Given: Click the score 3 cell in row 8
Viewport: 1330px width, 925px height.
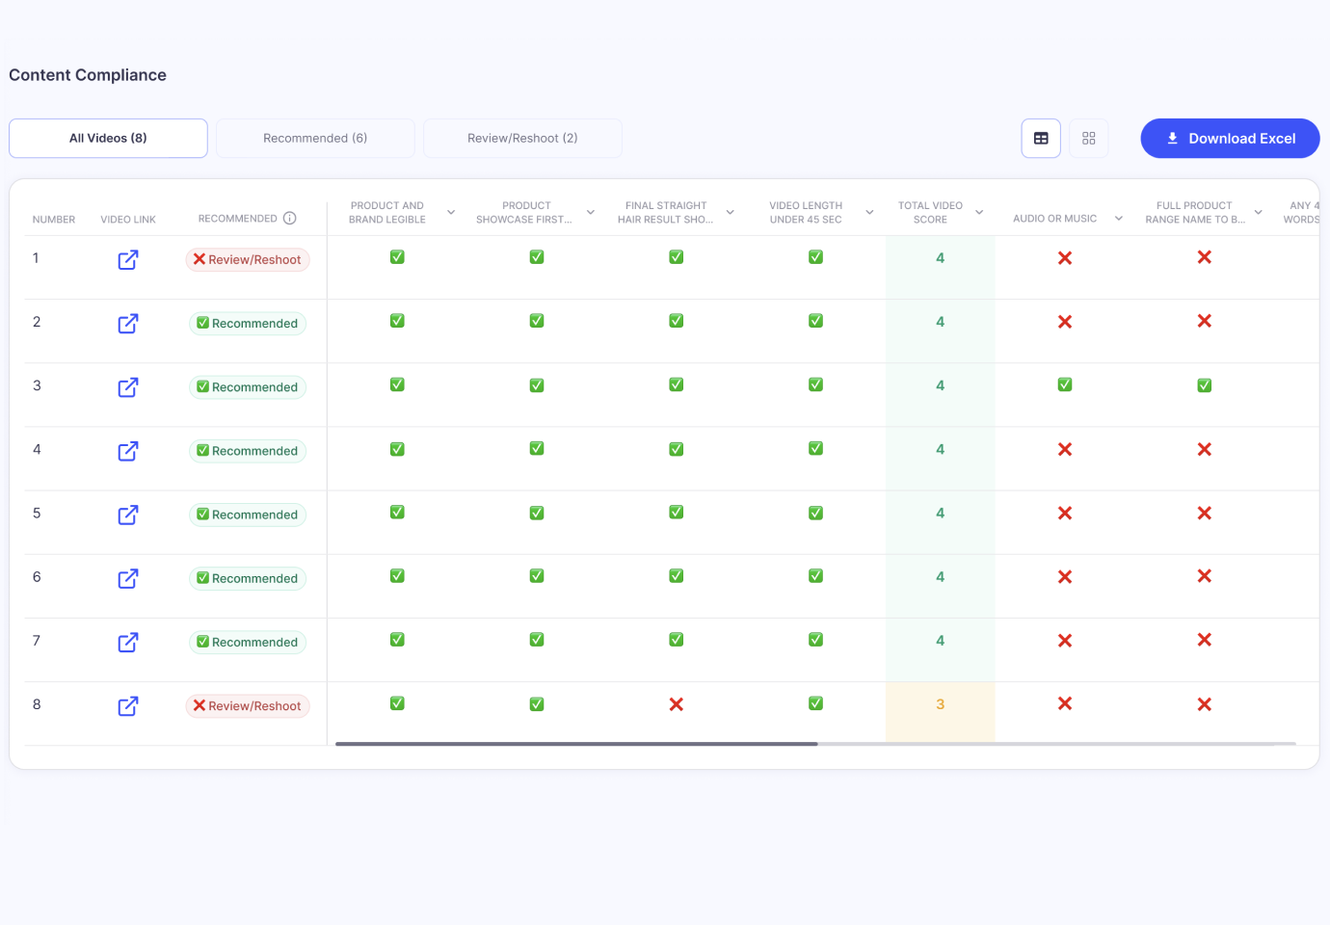Looking at the screenshot, I should [x=940, y=705].
